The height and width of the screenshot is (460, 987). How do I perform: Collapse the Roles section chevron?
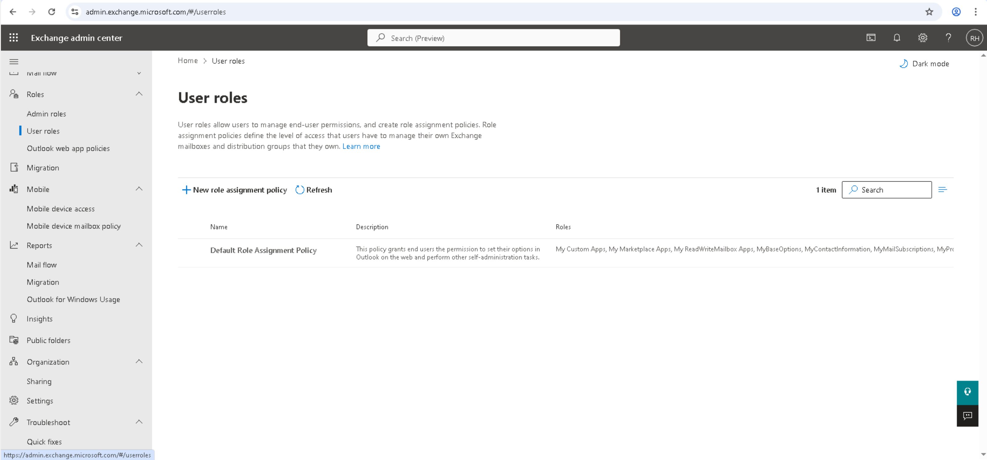tap(139, 94)
